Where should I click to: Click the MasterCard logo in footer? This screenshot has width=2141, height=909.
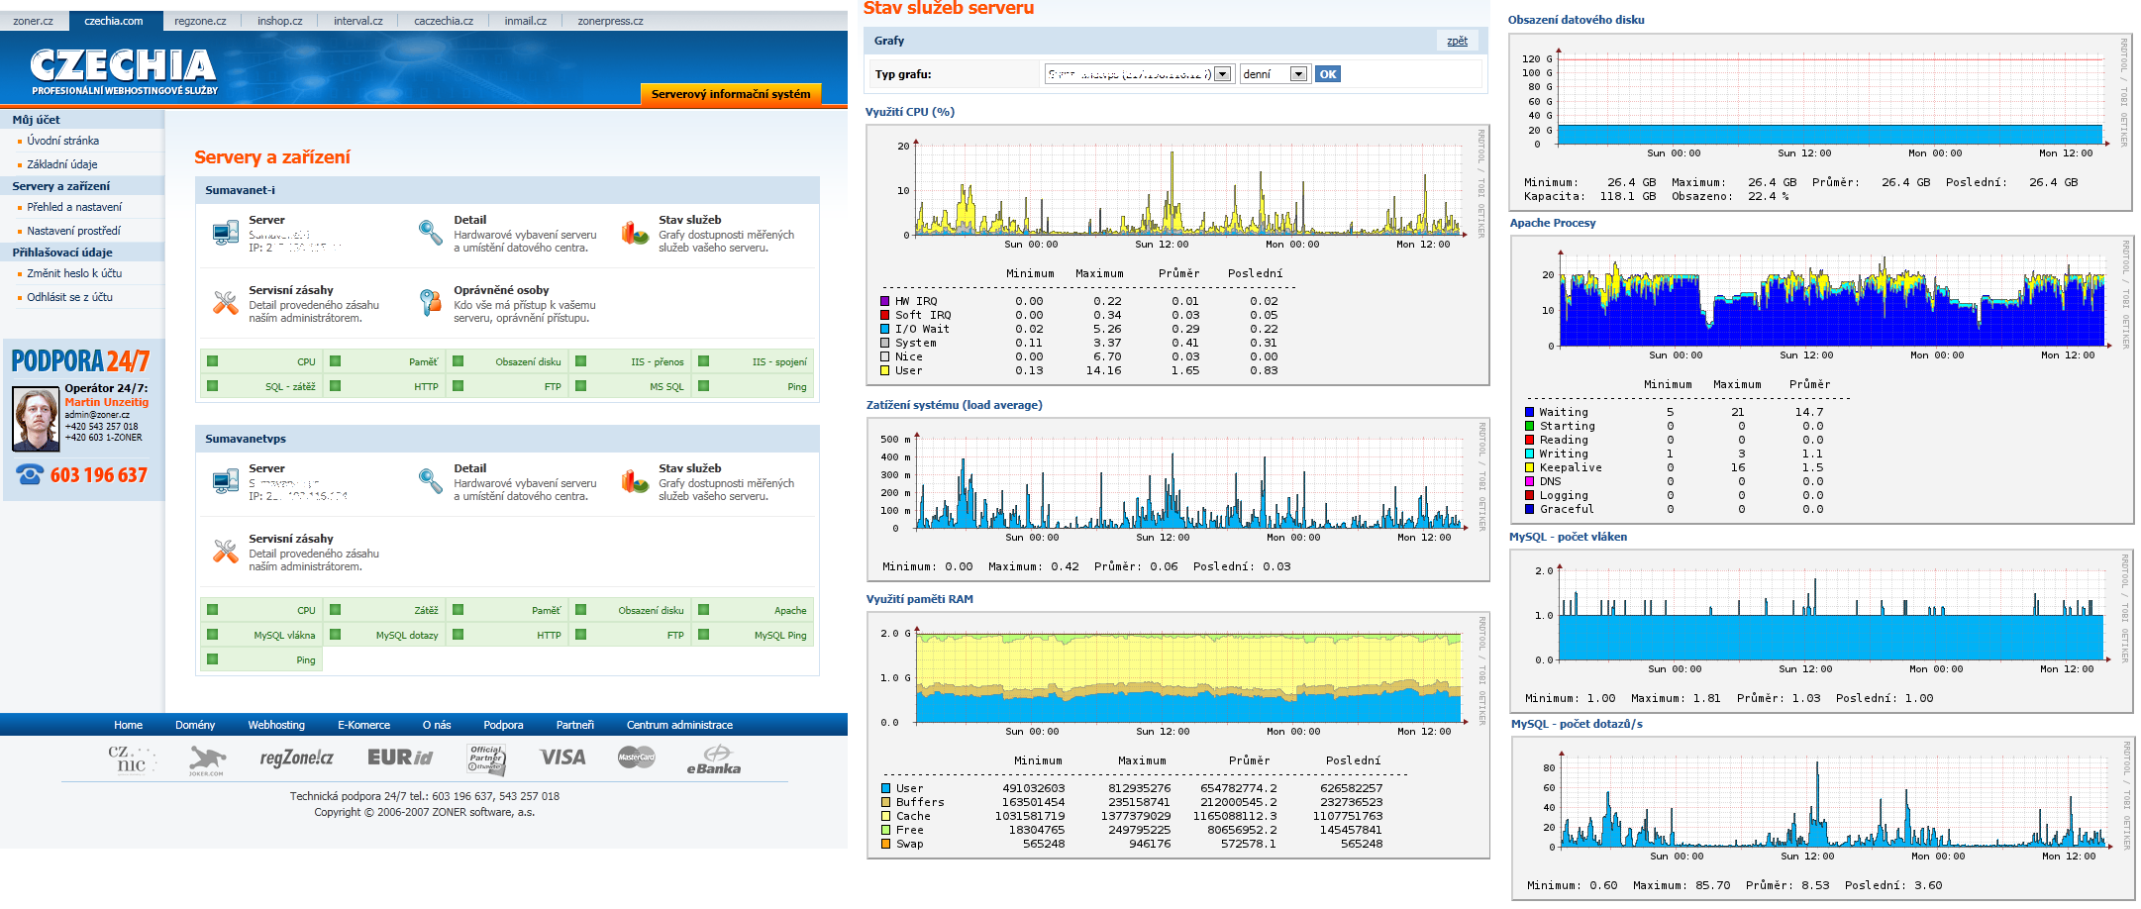pyautogui.click(x=637, y=757)
